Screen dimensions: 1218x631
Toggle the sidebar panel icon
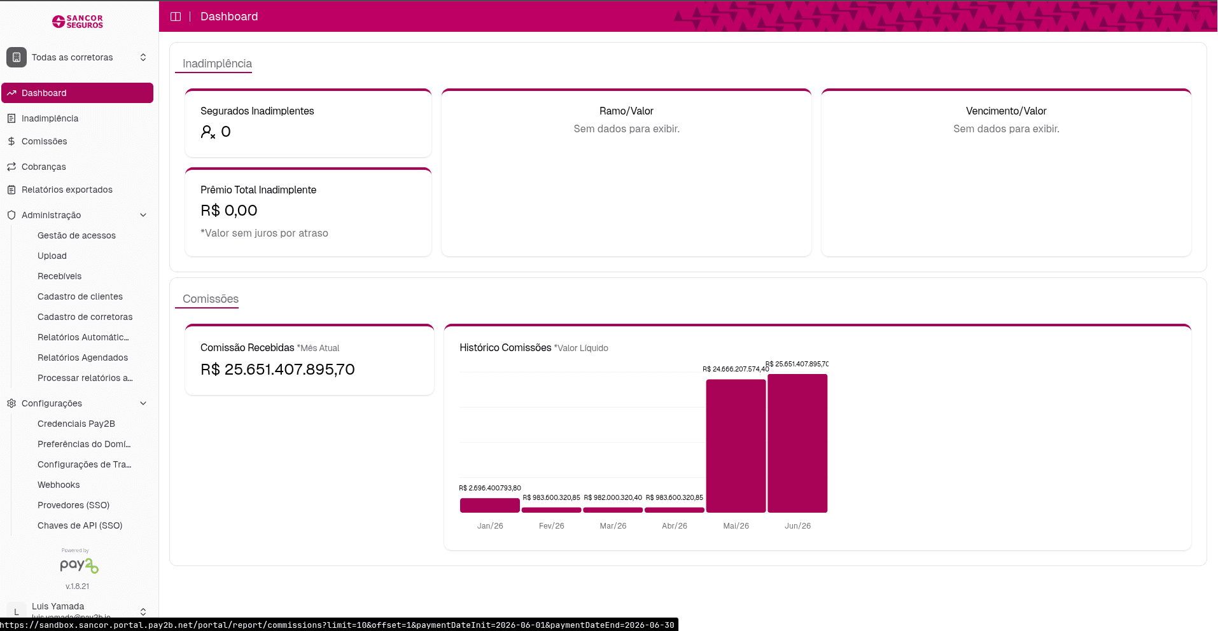point(176,17)
